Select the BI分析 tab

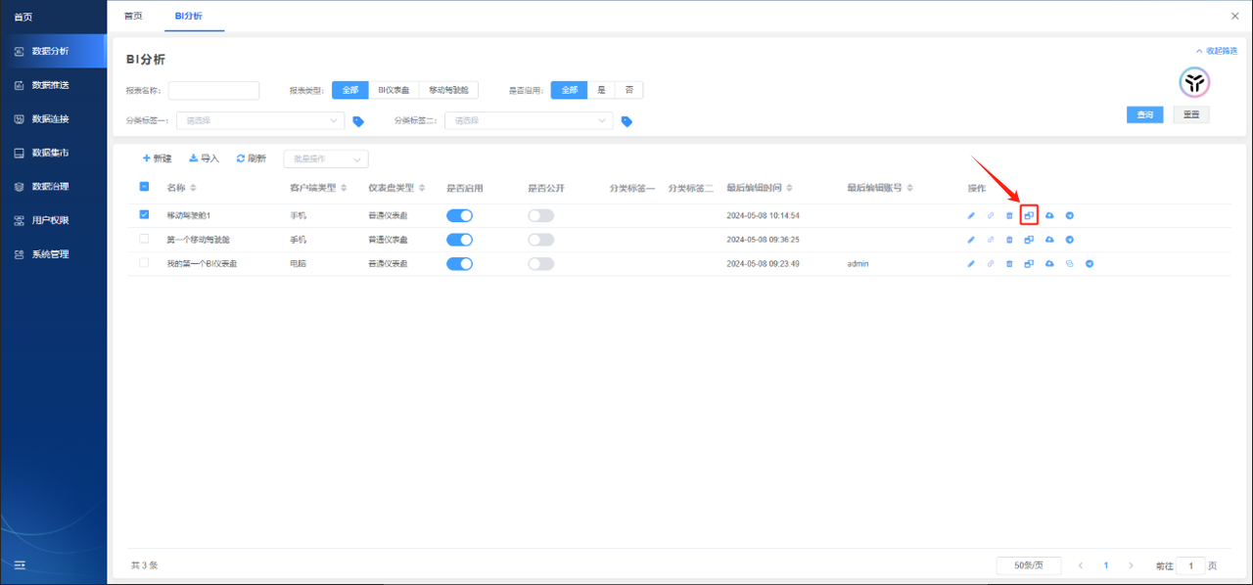(x=188, y=16)
